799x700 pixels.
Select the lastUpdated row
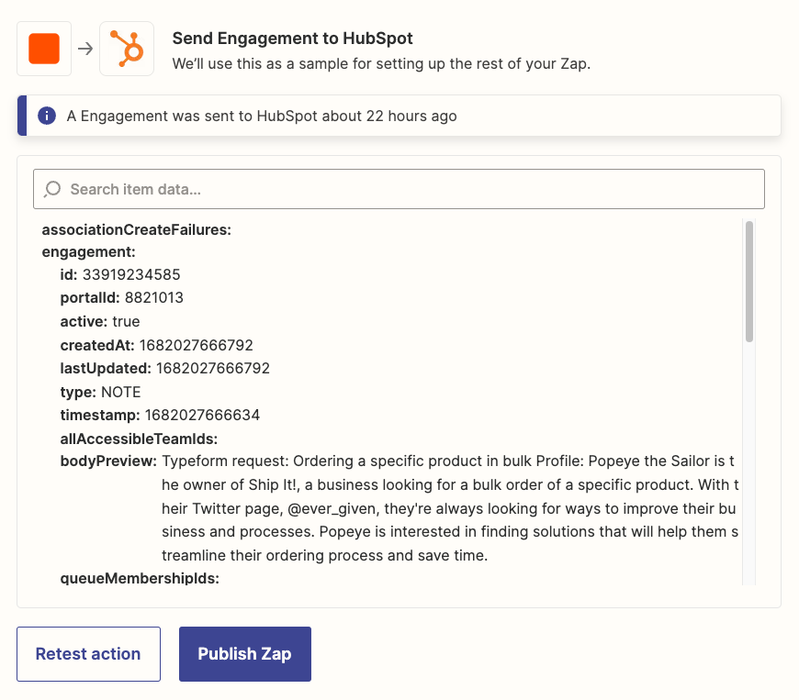tap(165, 368)
